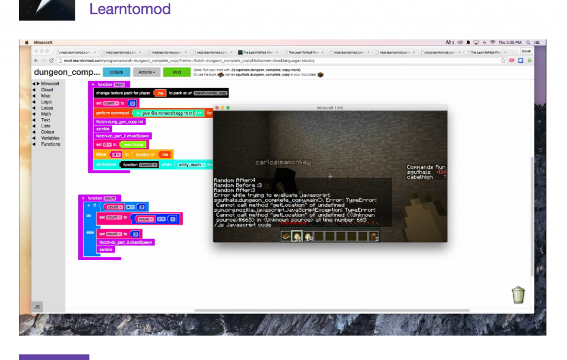Click the Apple menu icon

click(x=25, y=43)
